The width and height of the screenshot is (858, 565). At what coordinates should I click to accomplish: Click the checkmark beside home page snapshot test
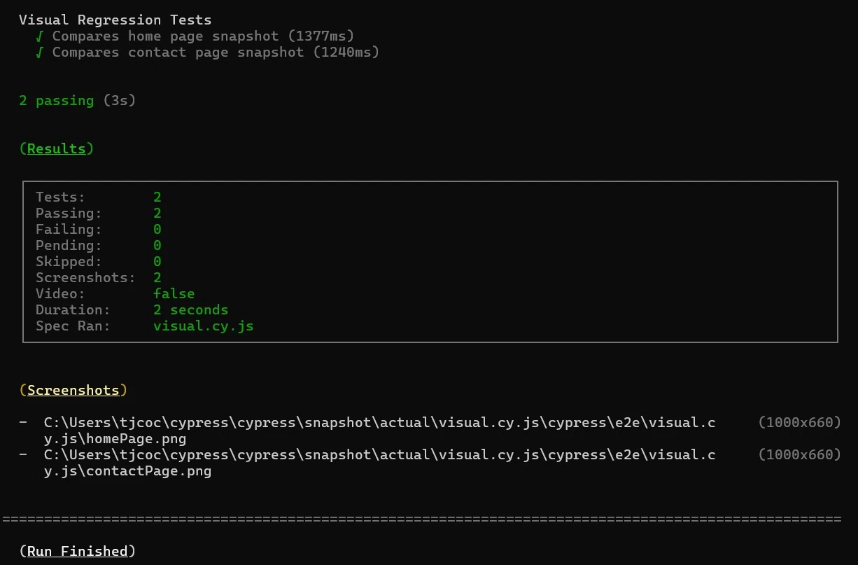[40, 36]
